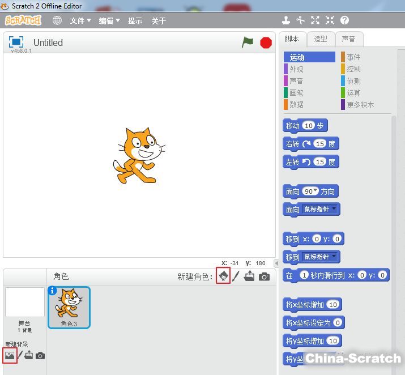Choose new sprite from library icon
Image resolution: width=405 pixels, height=375 pixels.
[223, 276]
